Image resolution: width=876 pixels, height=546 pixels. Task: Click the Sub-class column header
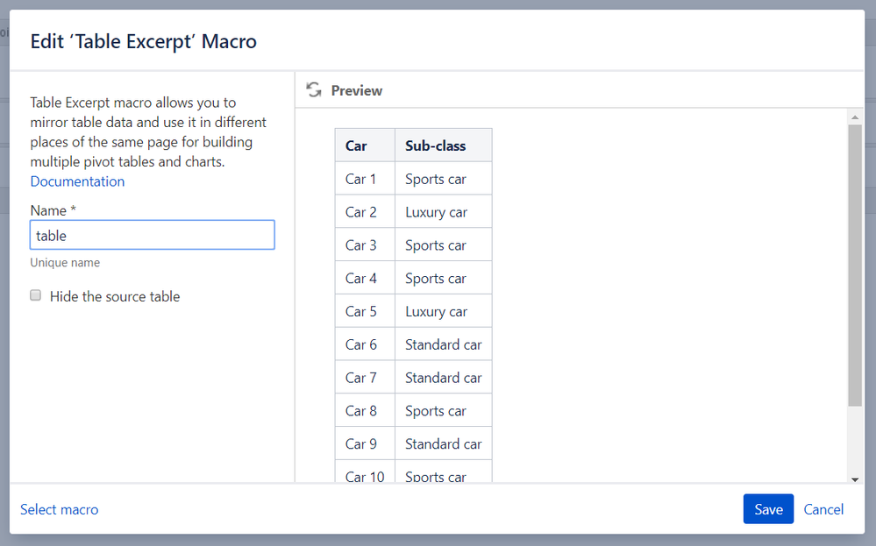coord(436,145)
